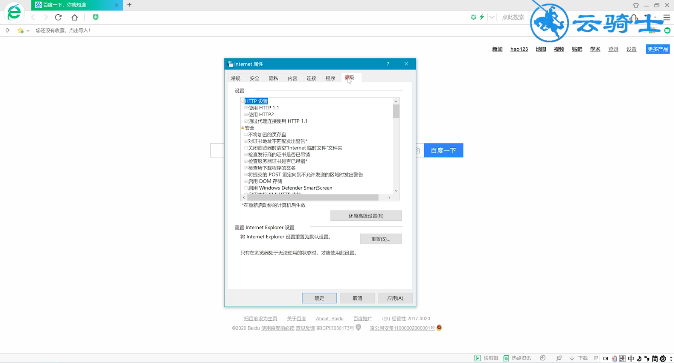Toggle the lightning speed mode icon
674x363 pixels.
(x=482, y=17)
